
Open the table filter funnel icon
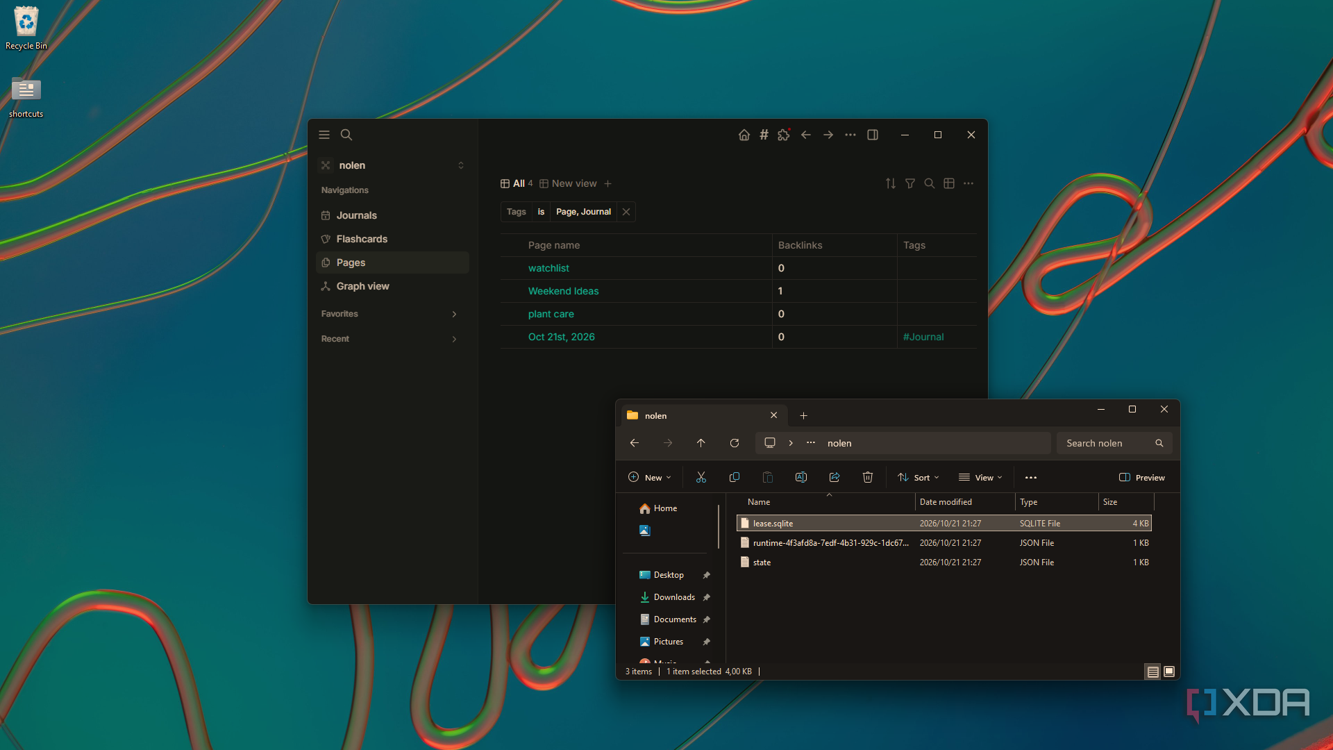point(910,183)
